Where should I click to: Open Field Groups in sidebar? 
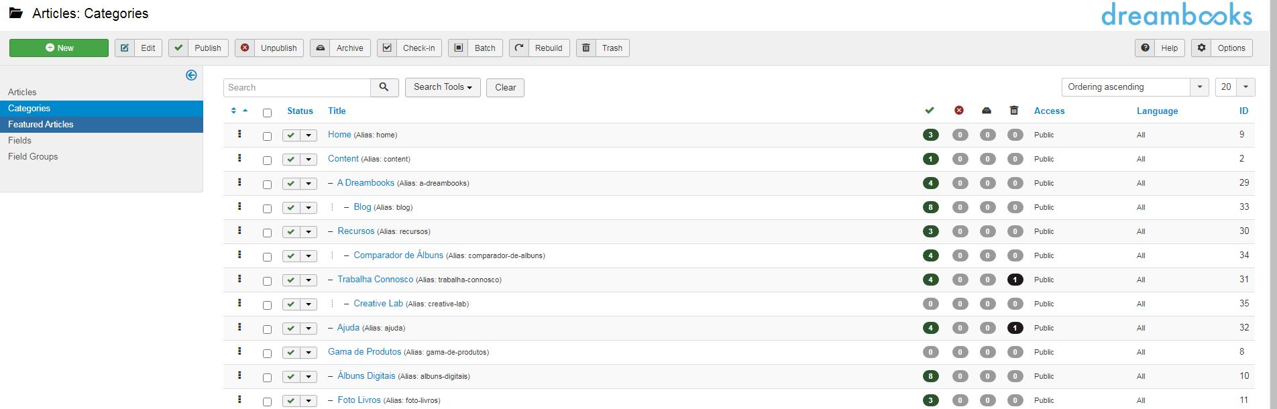coord(33,156)
